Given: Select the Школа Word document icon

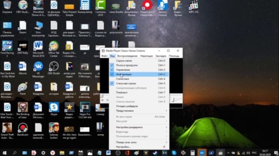Looking at the screenshot, I should (x=23, y=68).
